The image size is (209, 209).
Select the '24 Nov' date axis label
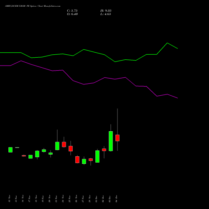[x=63, y=199]
